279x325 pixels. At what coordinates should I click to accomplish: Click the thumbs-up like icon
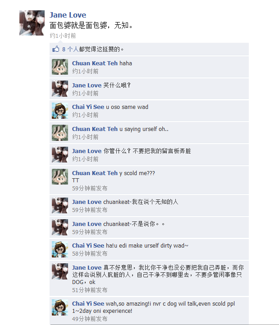55,49
